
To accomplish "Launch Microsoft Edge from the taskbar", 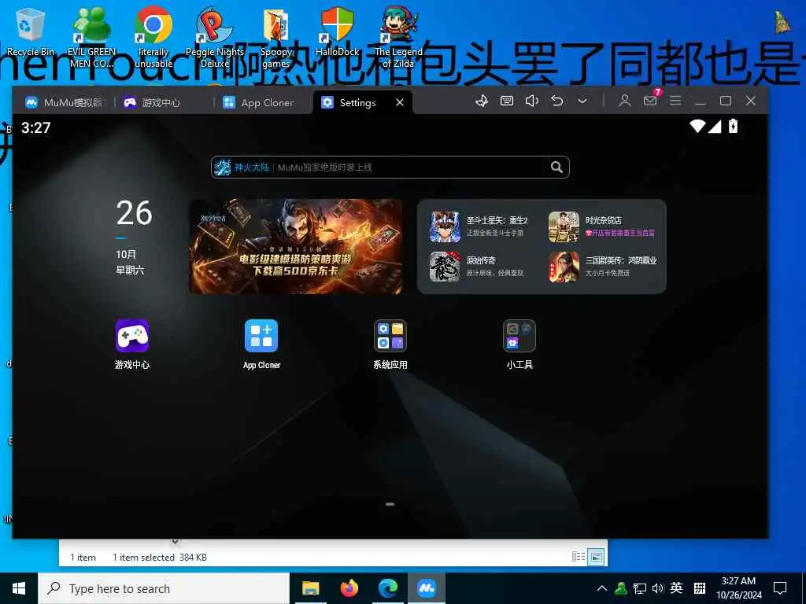I will click(388, 588).
